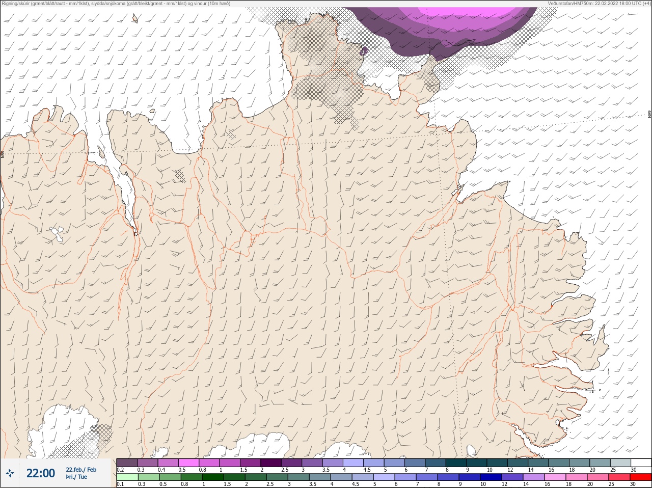Image resolution: width=652 pixels, height=488 pixels.
Task: Click the four-pointed star icon beside the clock
Action: (x=10, y=473)
